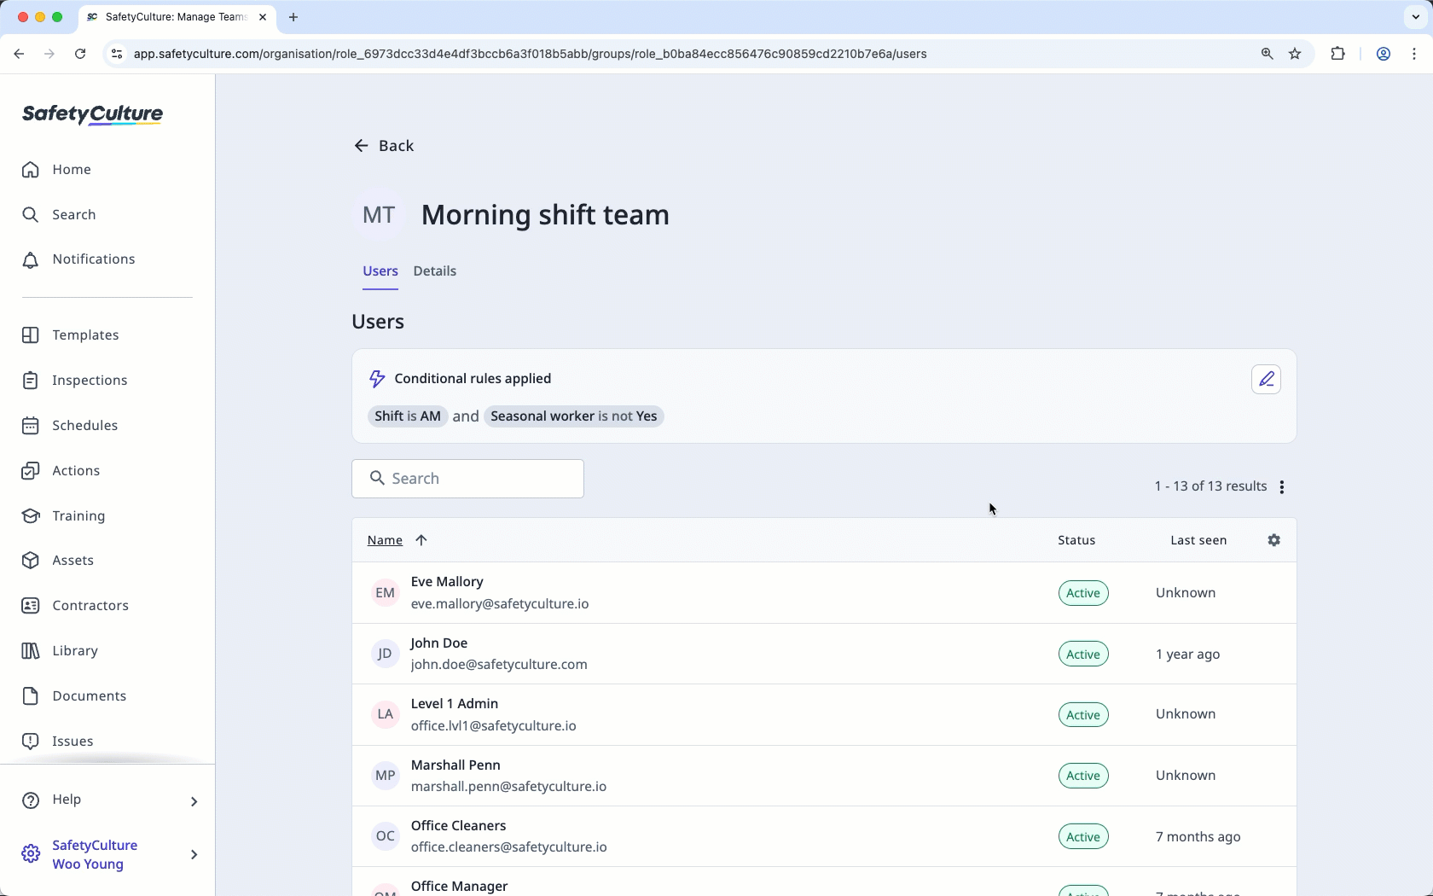Image resolution: width=1433 pixels, height=896 pixels.
Task: Click Active status badge for John Doe
Action: (x=1083, y=655)
